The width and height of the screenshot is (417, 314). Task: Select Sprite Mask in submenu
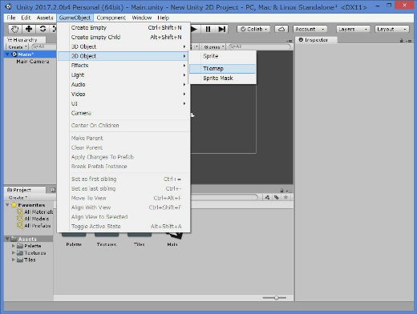coord(223,78)
